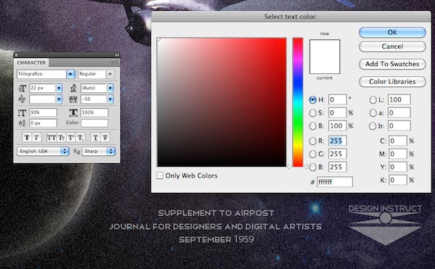Click the kerning icon in Character panel
Viewport: 435px width, 269px height.
[22, 99]
